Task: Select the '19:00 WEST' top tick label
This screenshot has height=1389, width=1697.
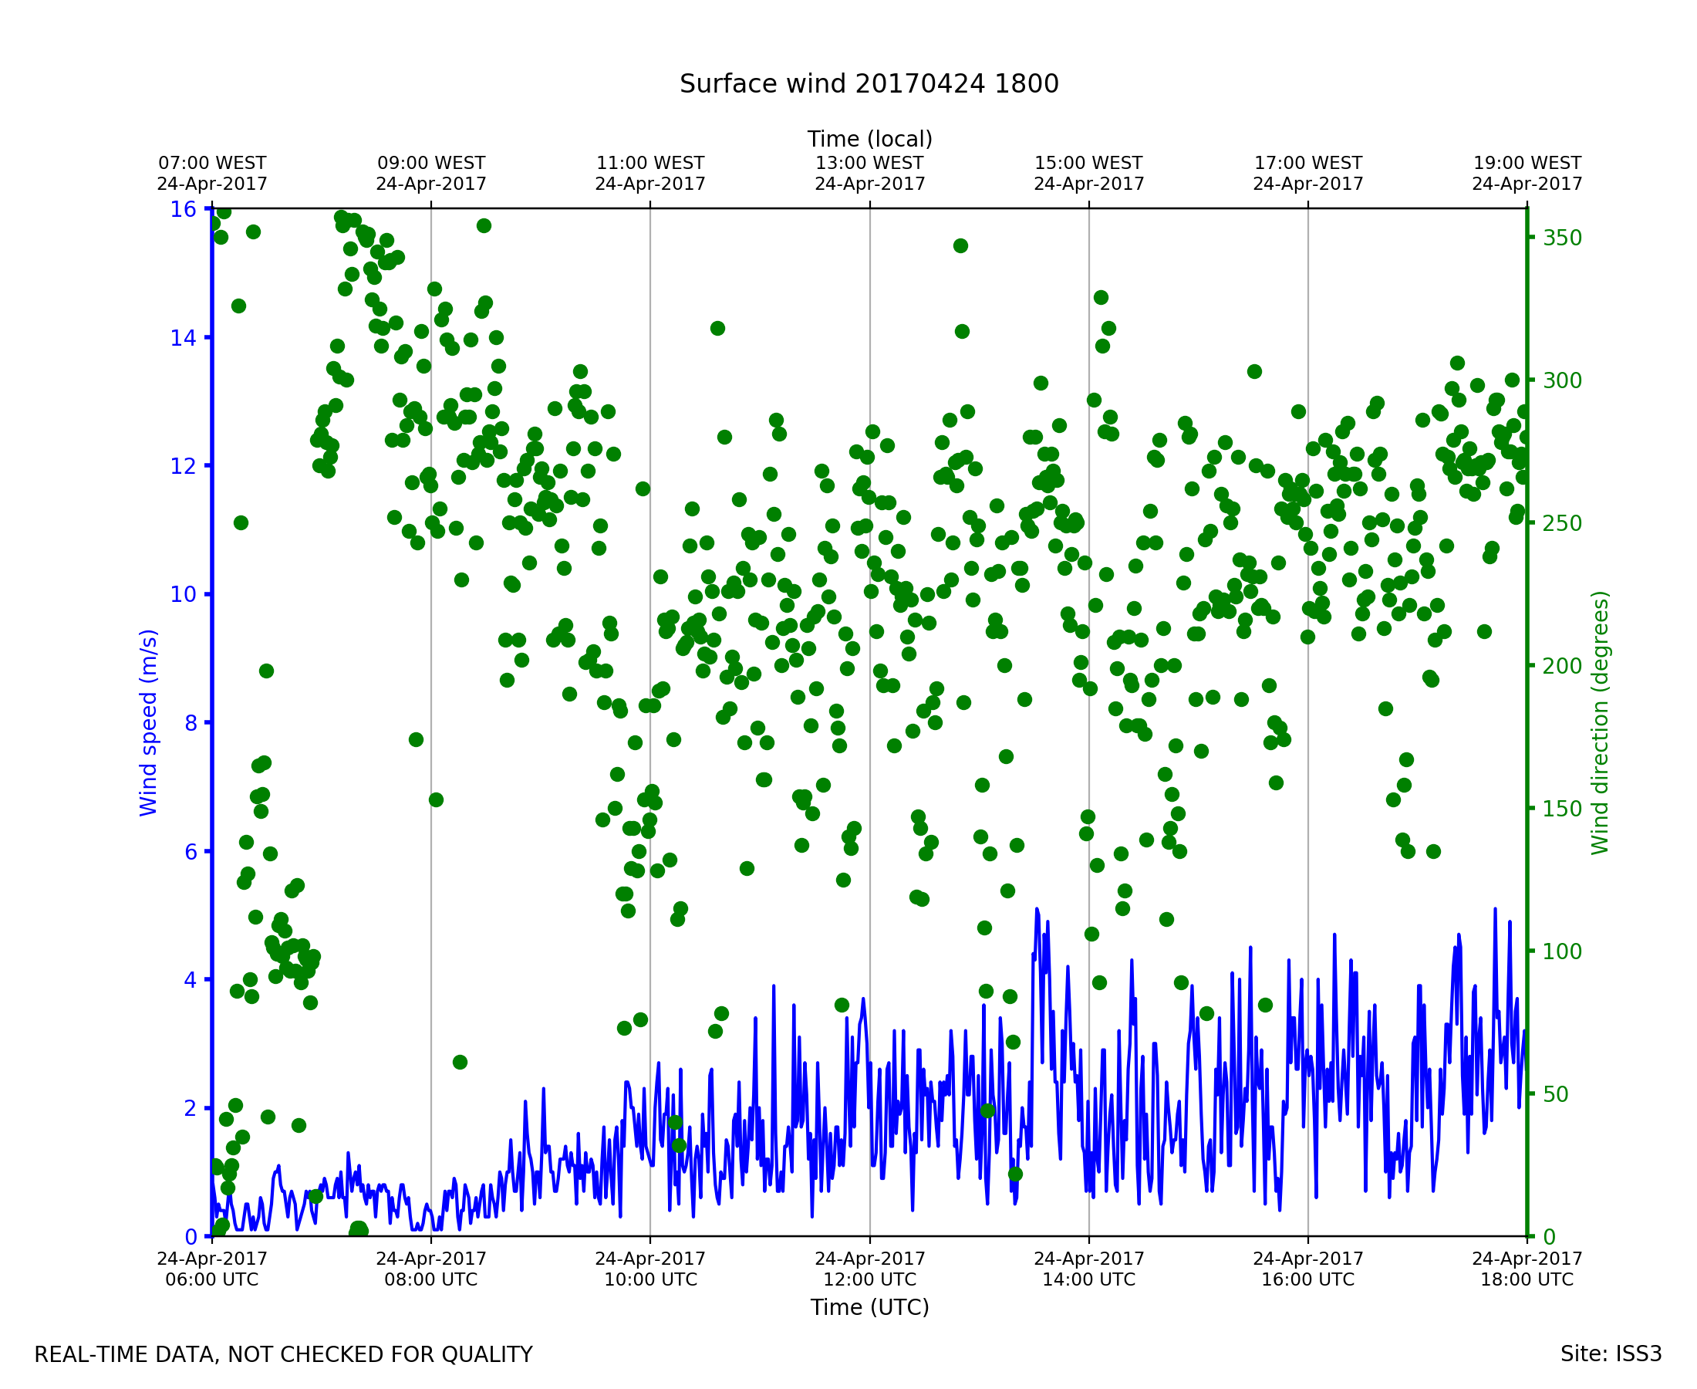Action: [x=1526, y=164]
